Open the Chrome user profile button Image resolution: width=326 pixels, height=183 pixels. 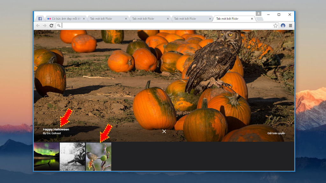coord(259,13)
